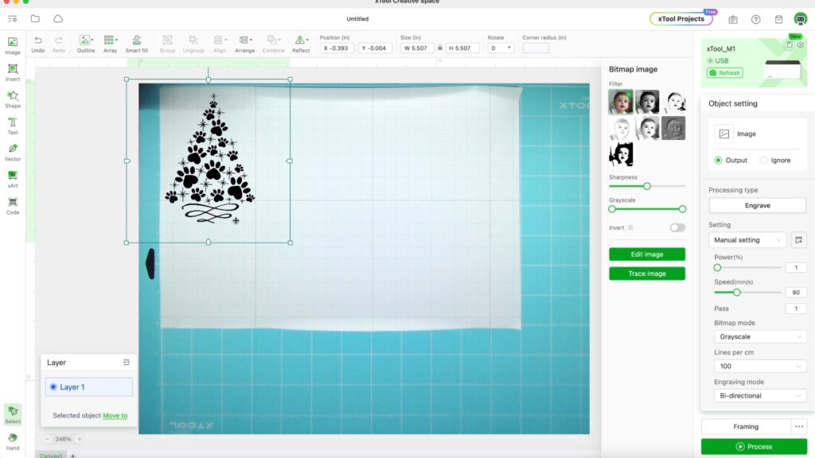Image resolution: width=815 pixels, height=458 pixels.
Task: Apply the solid black silhouette filter thumbnail
Action: pyautogui.click(x=621, y=154)
